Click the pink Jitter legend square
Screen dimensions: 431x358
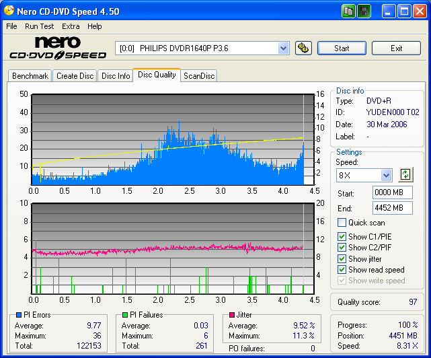[x=232, y=314]
